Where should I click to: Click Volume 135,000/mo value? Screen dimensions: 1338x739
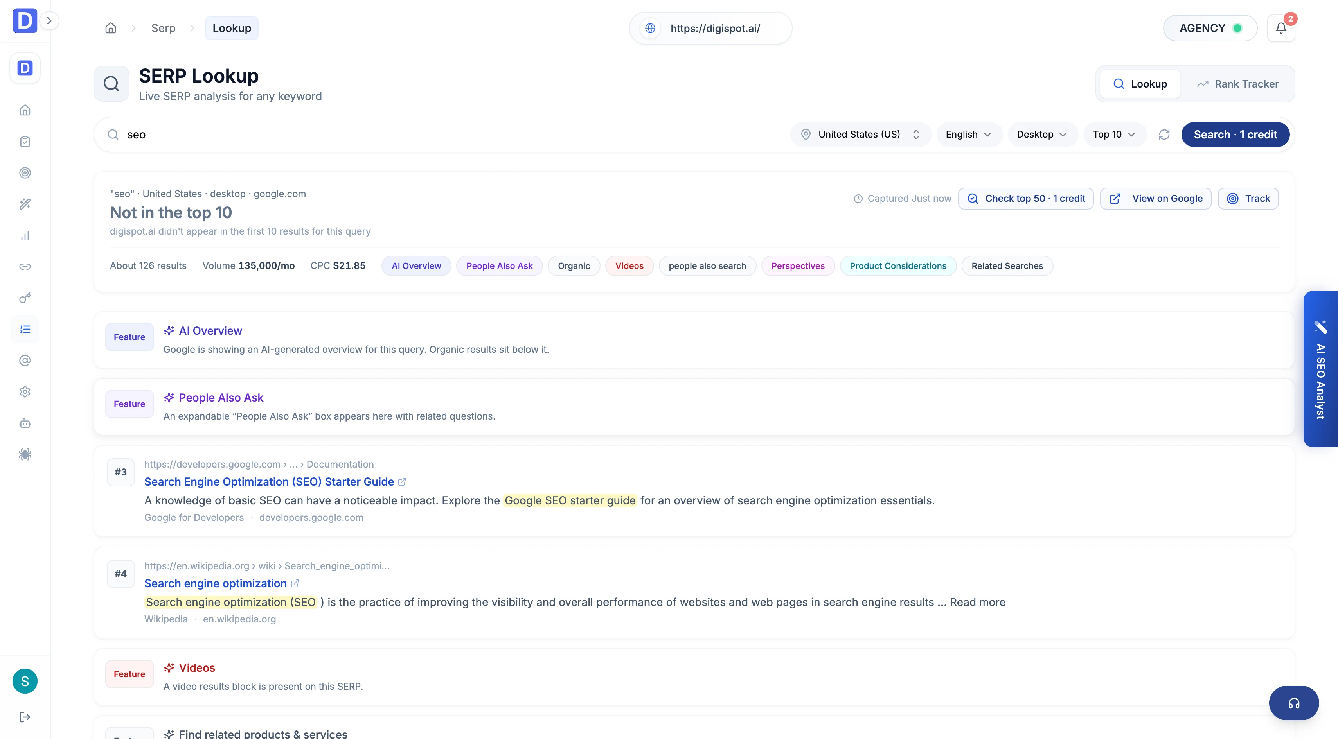[248, 266]
